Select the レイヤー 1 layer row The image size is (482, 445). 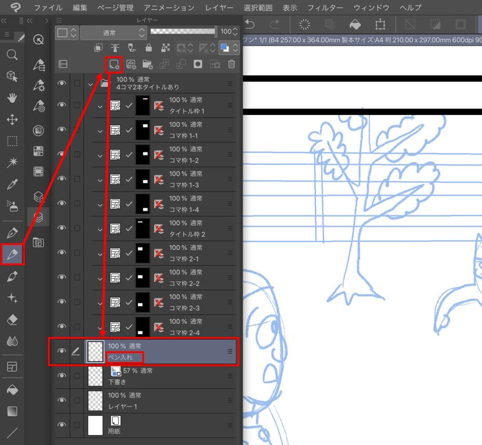pos(166,400)
